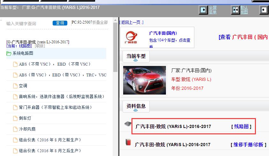269x156 pixels.
Task: Click document icon beside 组合仪表 之前生产
Action: click(15, 140)
